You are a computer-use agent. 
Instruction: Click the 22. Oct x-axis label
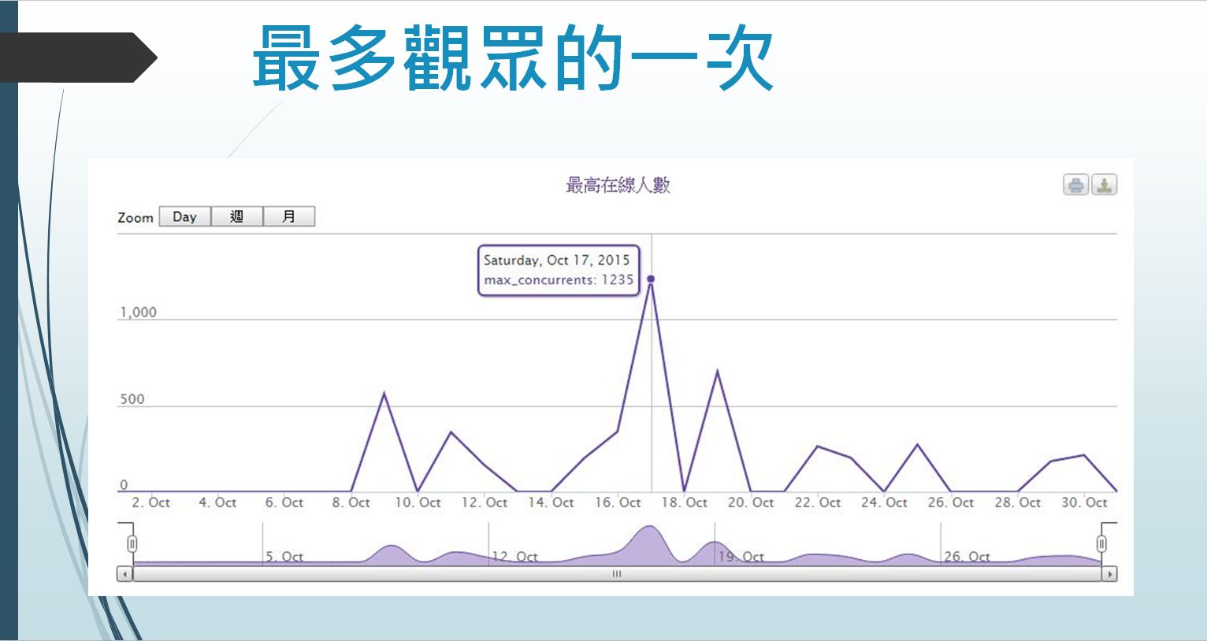pyautogui.click(x=818, y=502)
